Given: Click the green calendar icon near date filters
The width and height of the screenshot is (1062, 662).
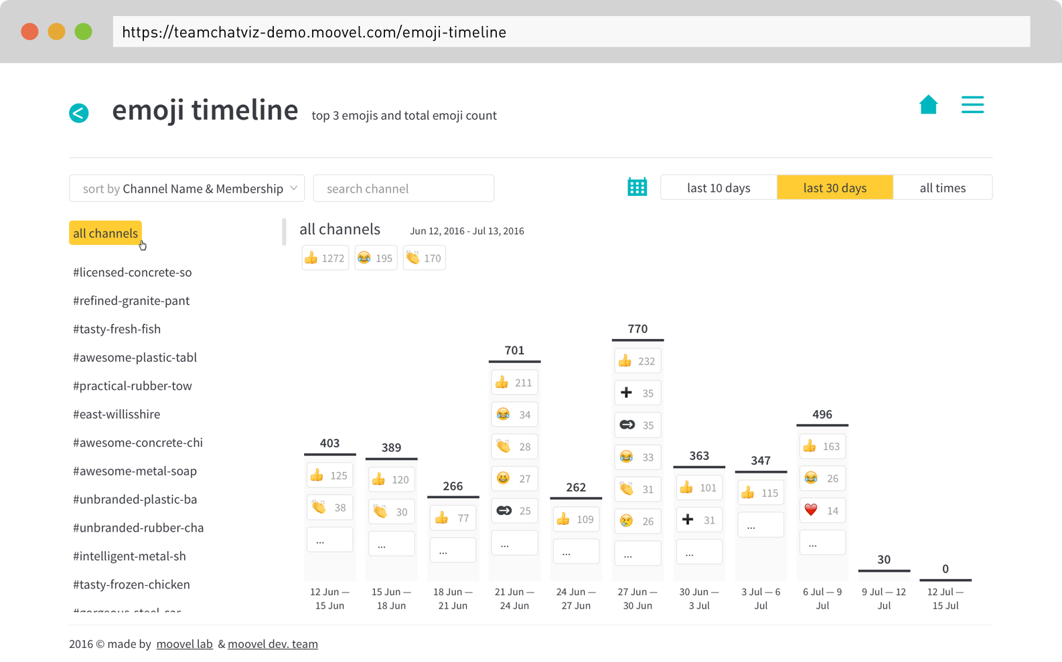Looking at the screenshot, I should [637, 187].
